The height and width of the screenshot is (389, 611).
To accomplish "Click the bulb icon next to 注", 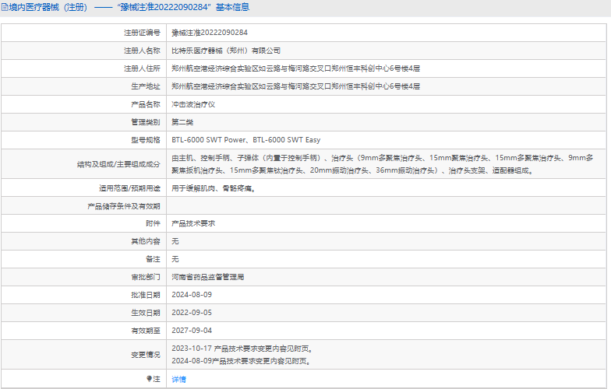I will pos(149,378).
